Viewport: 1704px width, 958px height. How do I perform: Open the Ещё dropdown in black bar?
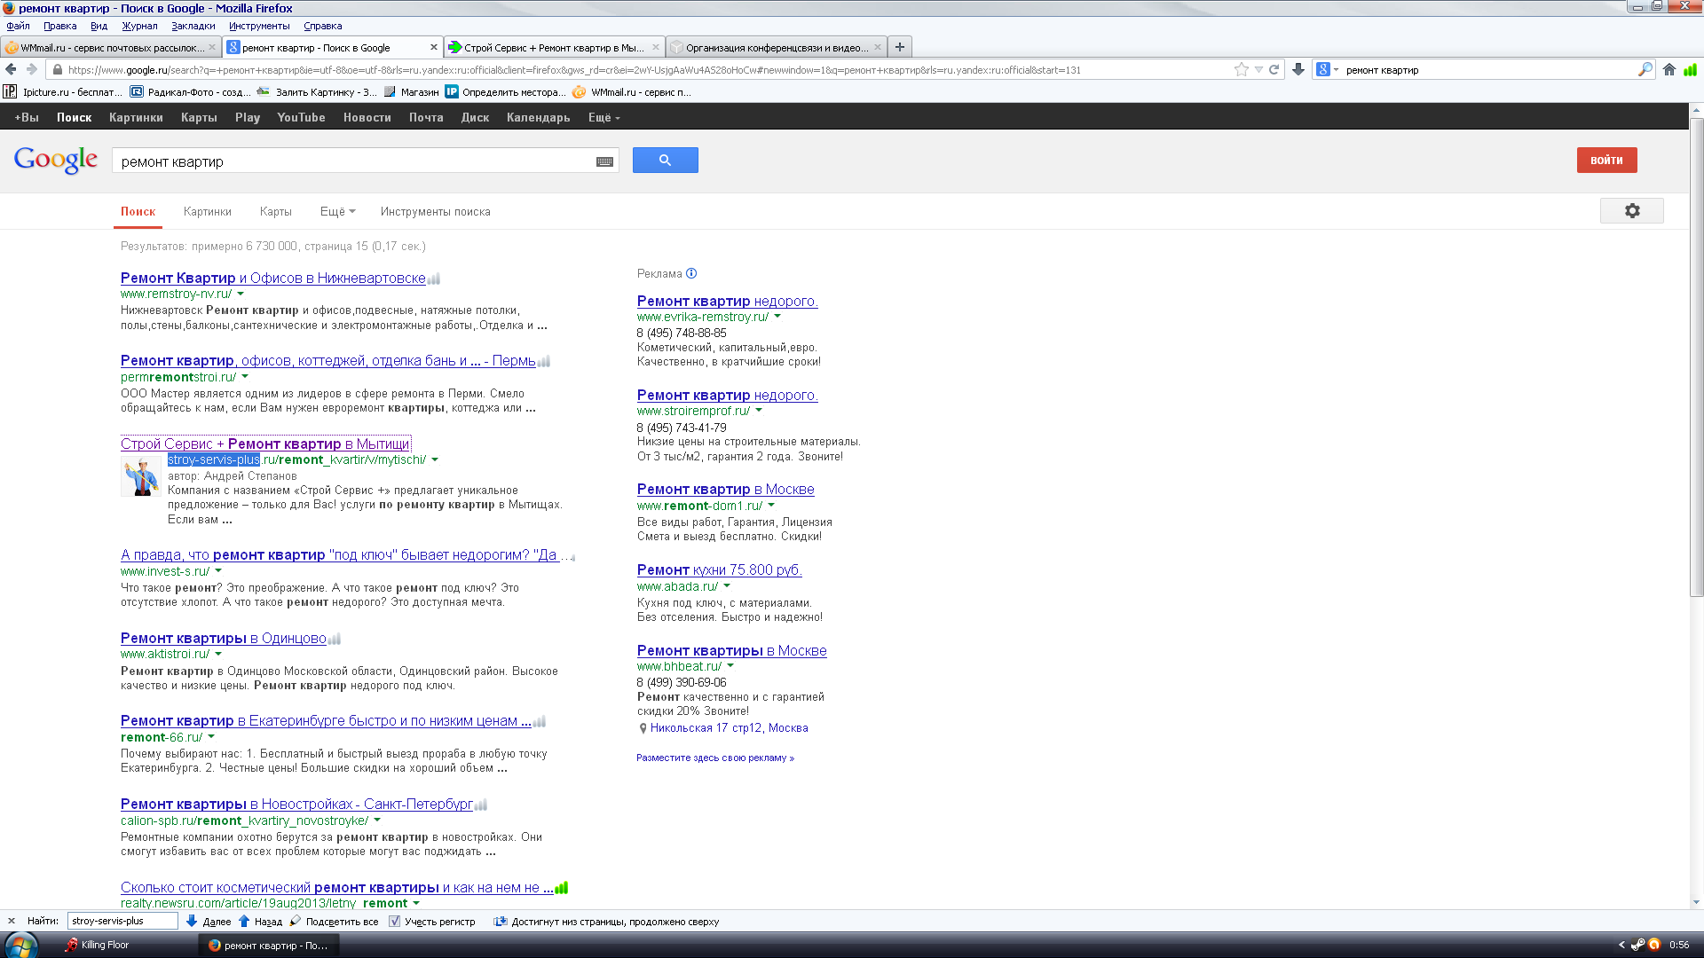603,117
